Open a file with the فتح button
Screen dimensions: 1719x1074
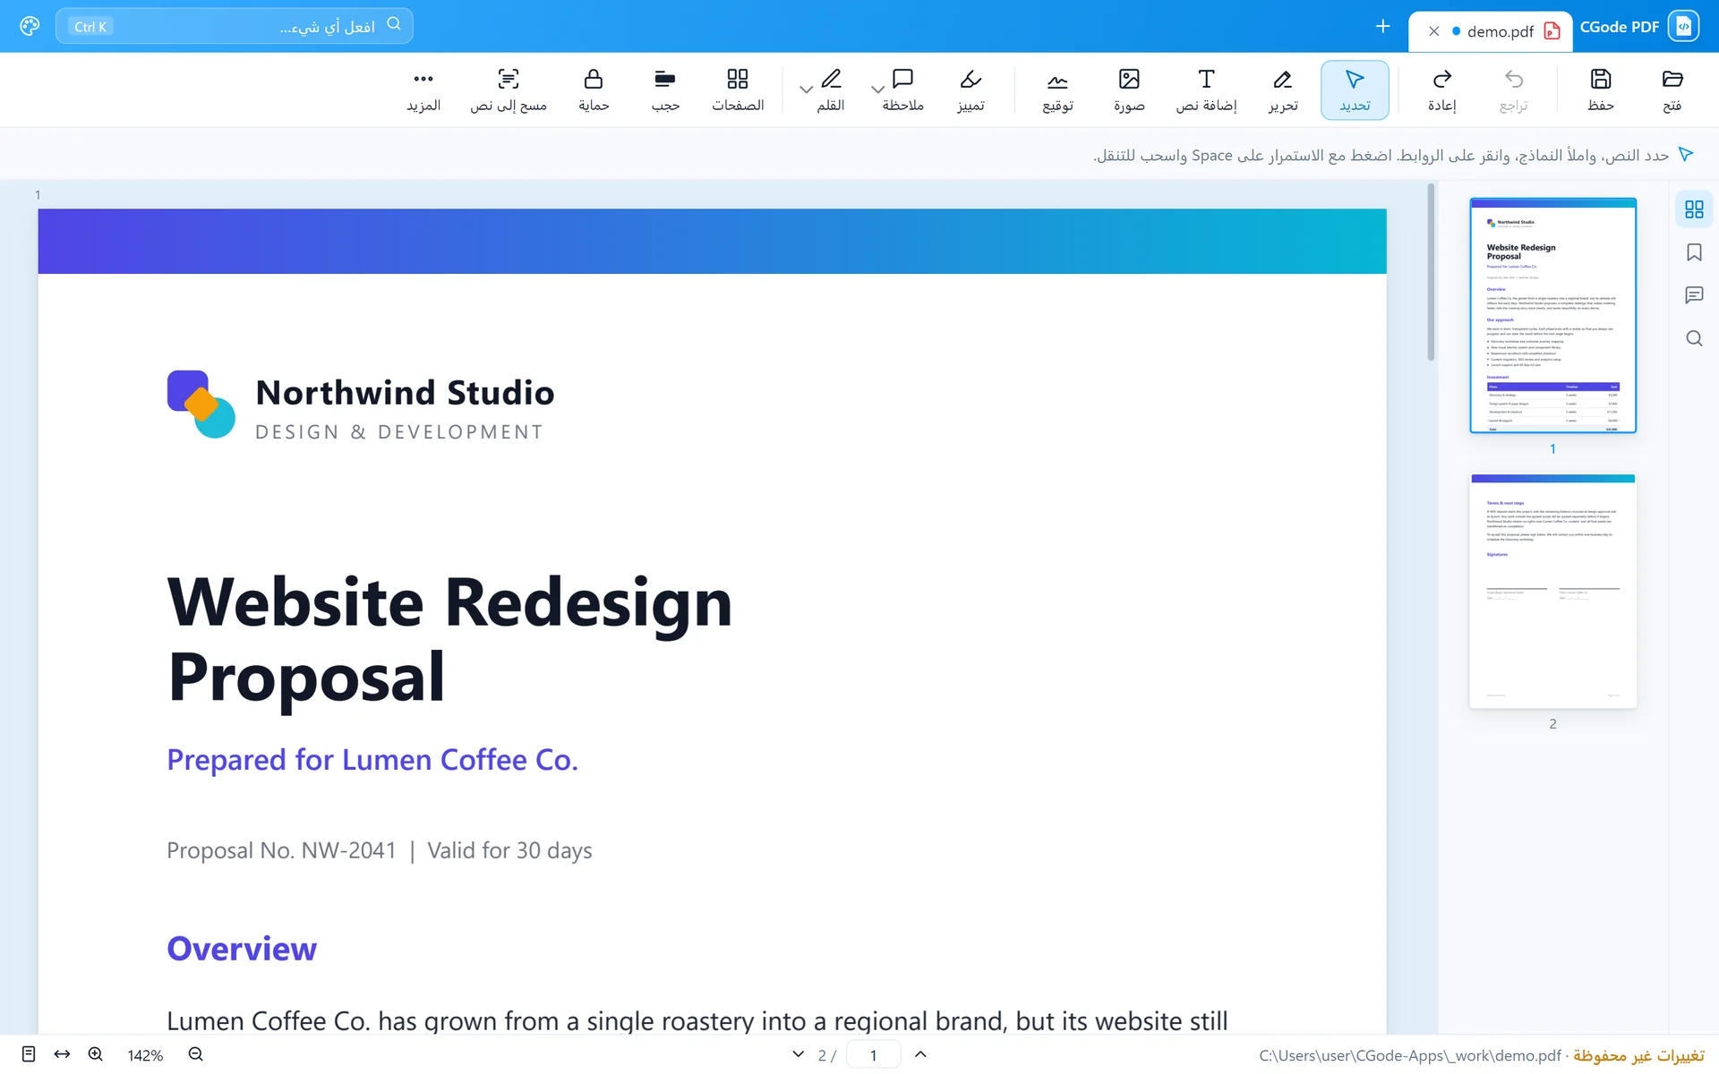coord(1672,89)
